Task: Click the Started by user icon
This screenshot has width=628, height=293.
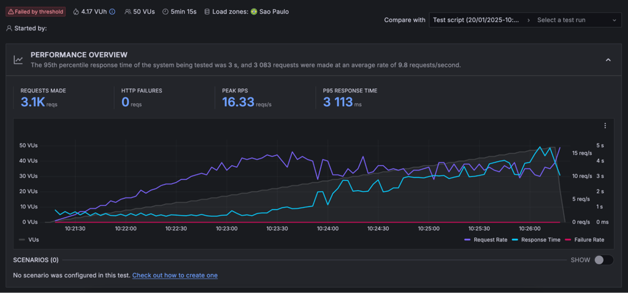Action: pyautogui.click(x=9, y=28)
